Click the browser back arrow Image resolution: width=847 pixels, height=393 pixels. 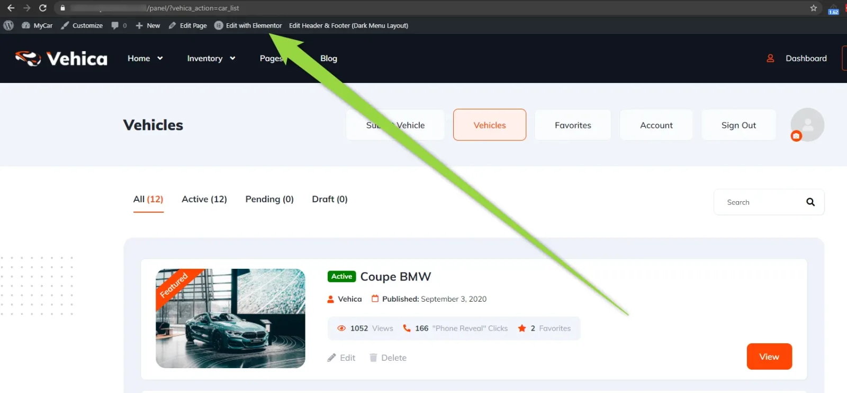tap(11, 8)
